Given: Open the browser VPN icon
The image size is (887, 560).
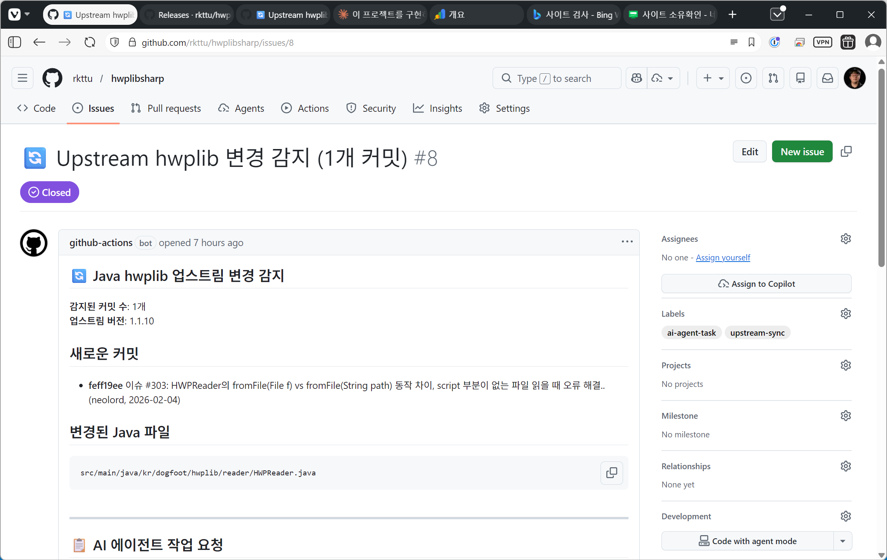Looking at the screenshot, I should [x=823, y=42].
